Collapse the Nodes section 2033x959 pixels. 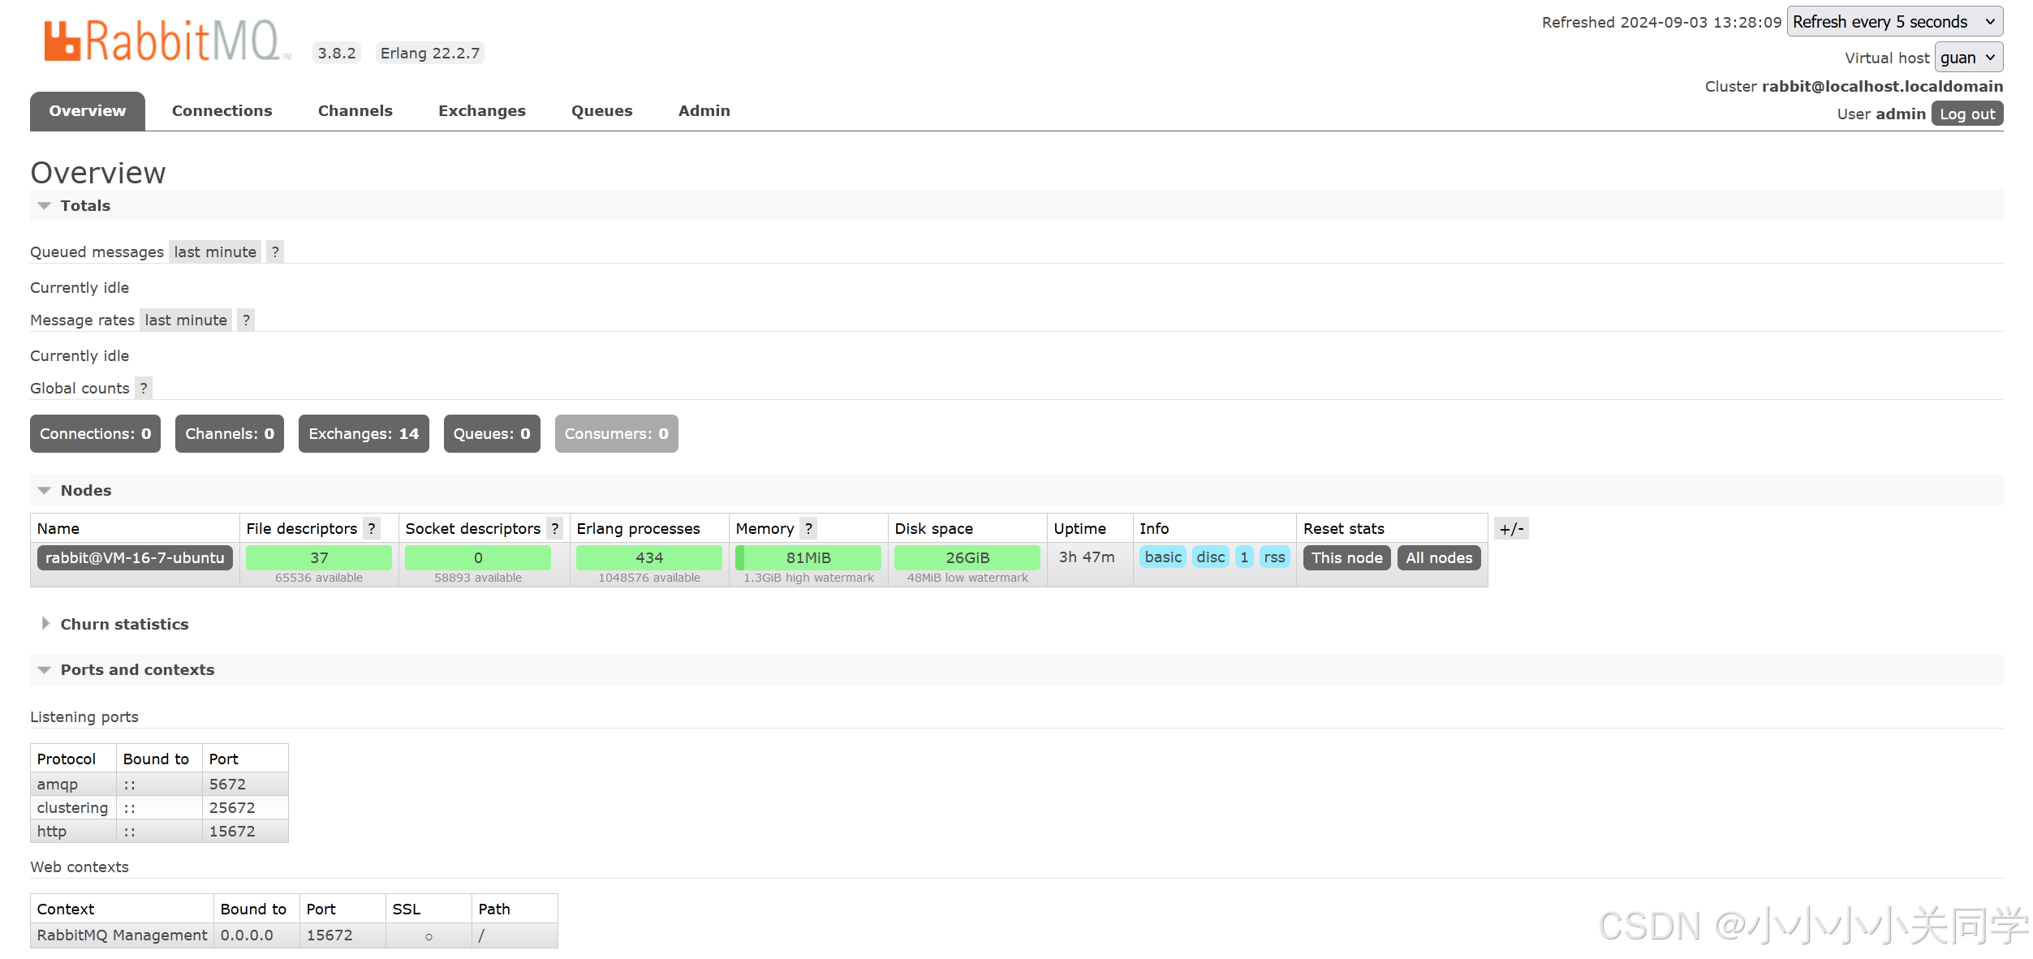pyautogui.click(x=75, y=491)
